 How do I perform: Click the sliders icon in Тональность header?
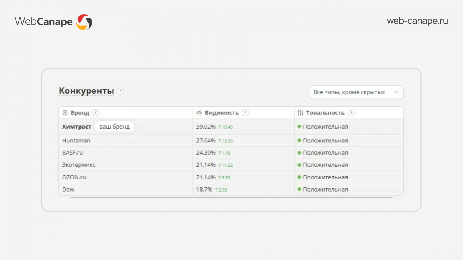point(300,113)
